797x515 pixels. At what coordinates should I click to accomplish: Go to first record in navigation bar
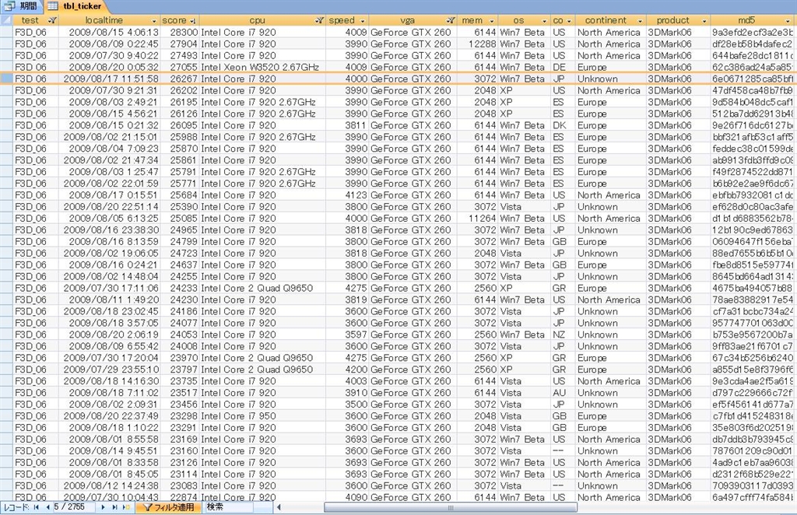pyautogui.click(x=36, y=507)
